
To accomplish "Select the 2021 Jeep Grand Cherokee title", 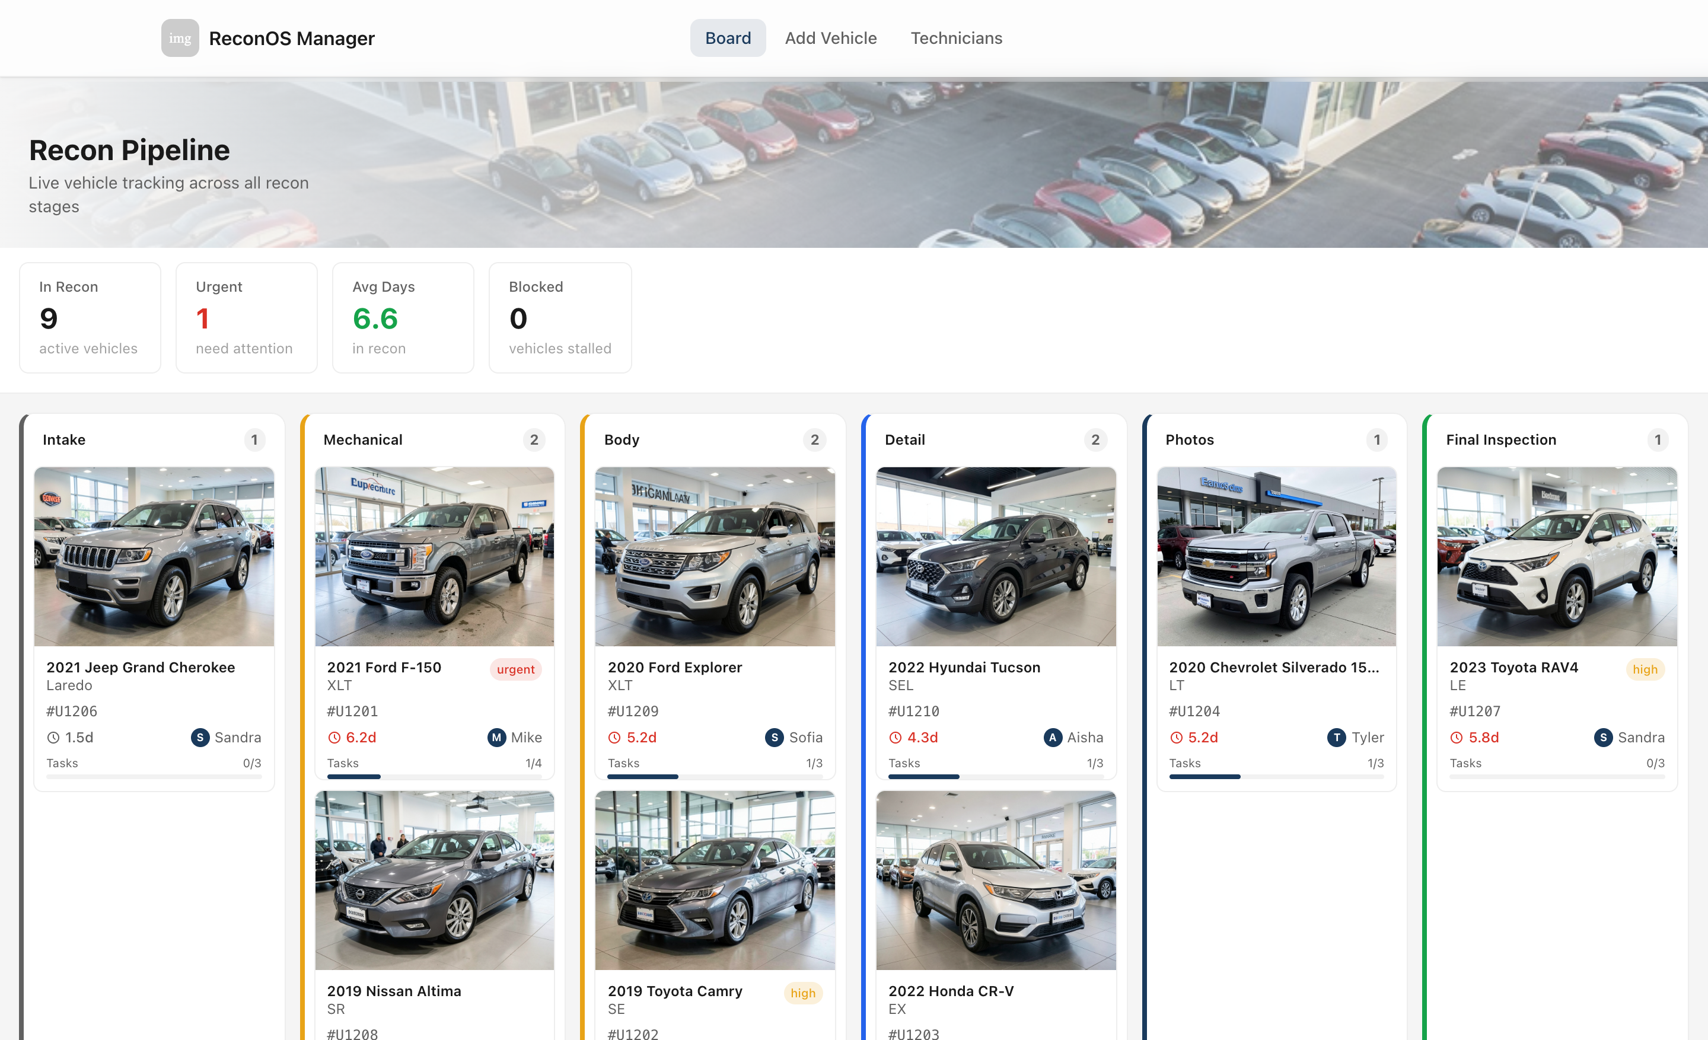I will click(141, 667).
